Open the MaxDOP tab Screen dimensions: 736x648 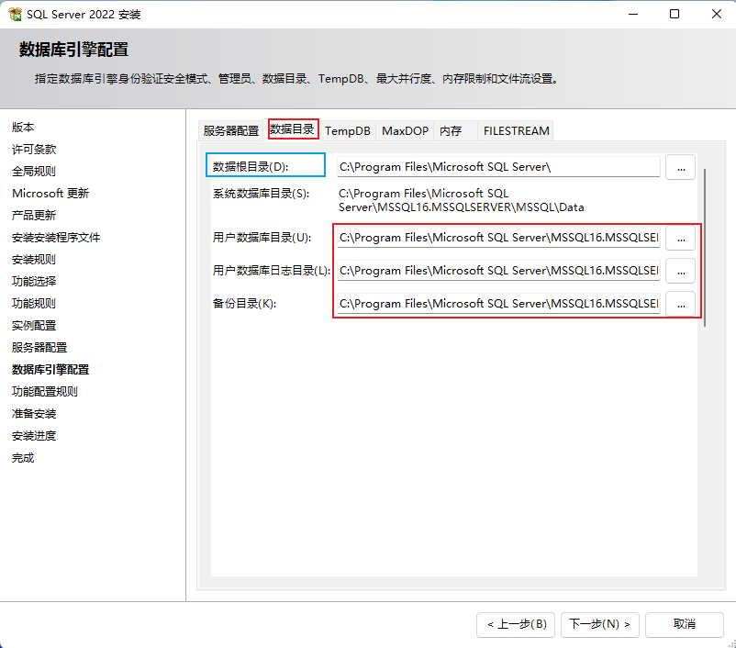[405, 130]
